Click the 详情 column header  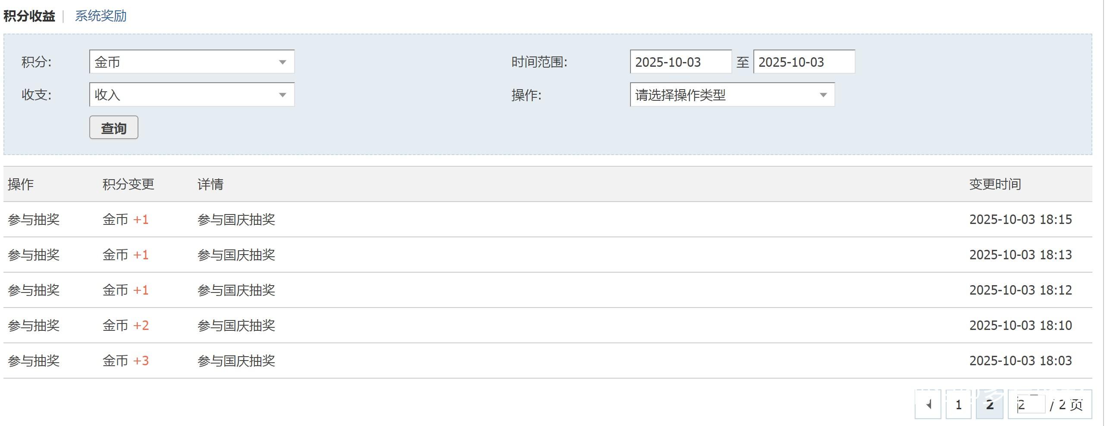[210, 184]
